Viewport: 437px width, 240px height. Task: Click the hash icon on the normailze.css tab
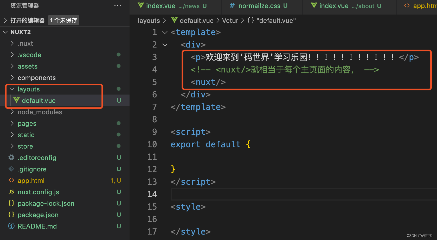[x=232, y=5]
